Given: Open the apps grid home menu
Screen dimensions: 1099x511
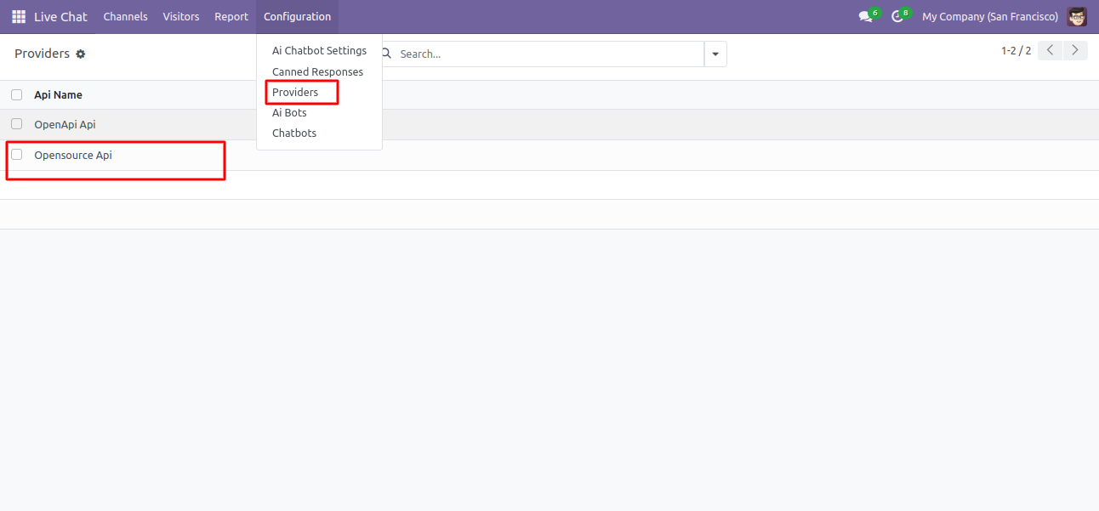Looking at the screenshot, I should pyautogui.click(x=19, y=17).
